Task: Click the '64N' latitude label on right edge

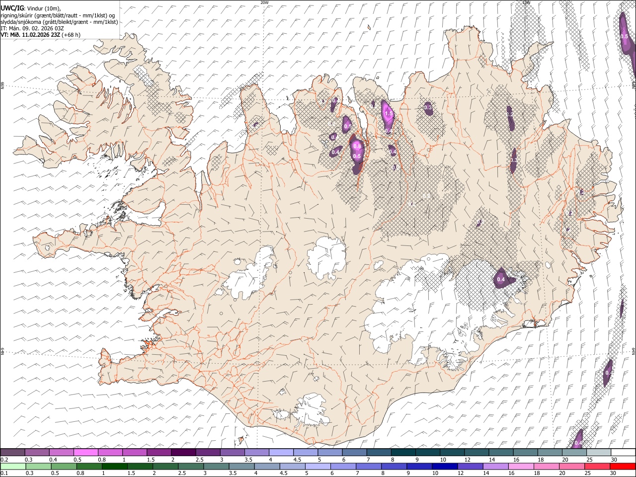Action: [x=634, y=351]
